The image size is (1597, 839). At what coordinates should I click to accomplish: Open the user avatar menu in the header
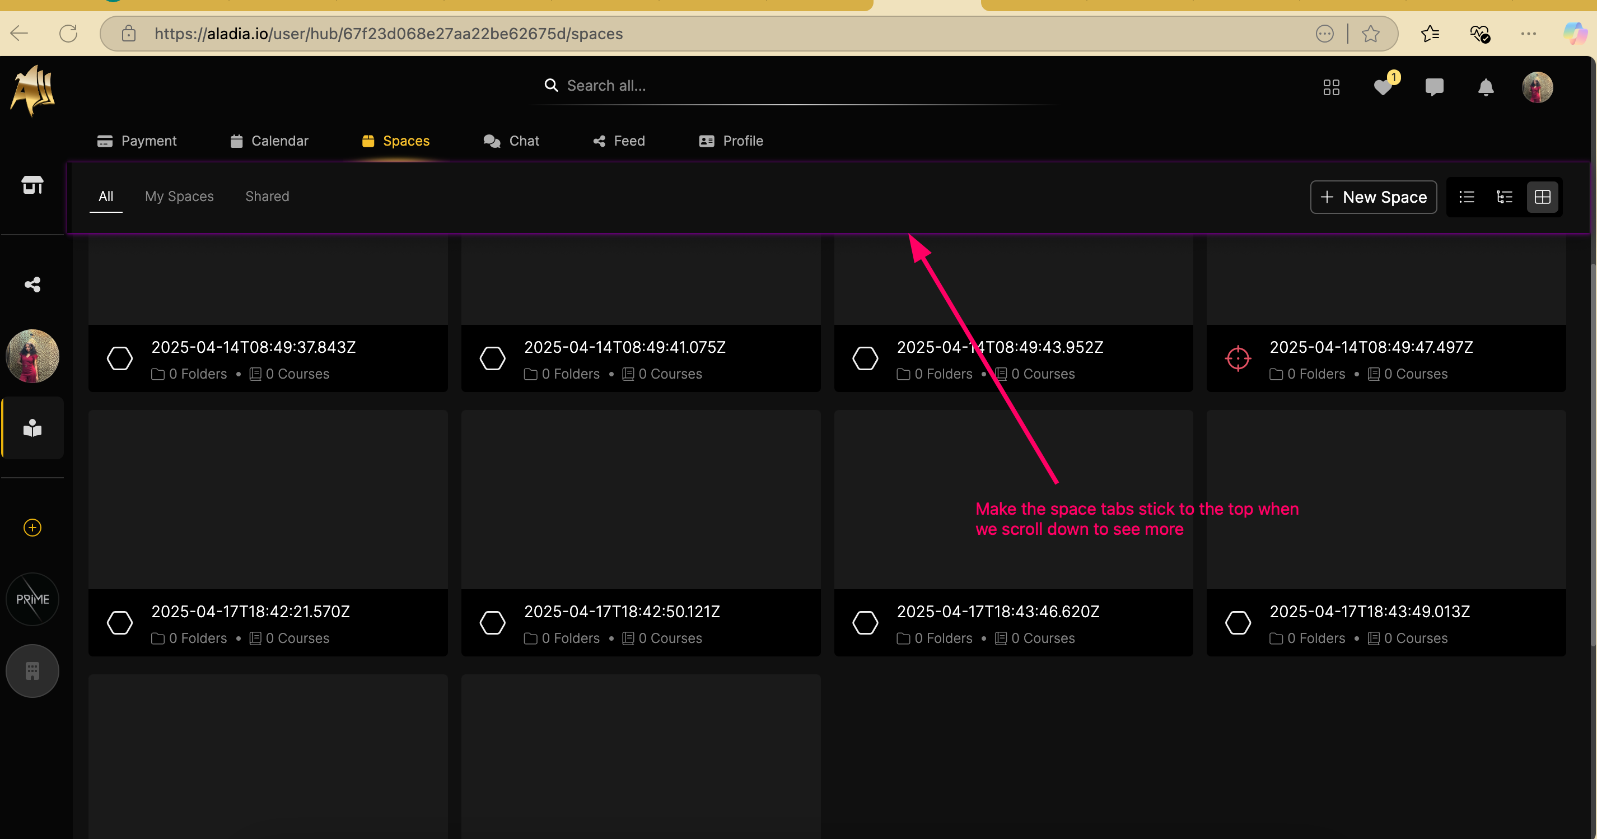pos(1537,87)
